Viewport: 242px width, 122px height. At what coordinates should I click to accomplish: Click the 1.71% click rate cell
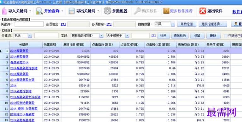pos(132,114)
